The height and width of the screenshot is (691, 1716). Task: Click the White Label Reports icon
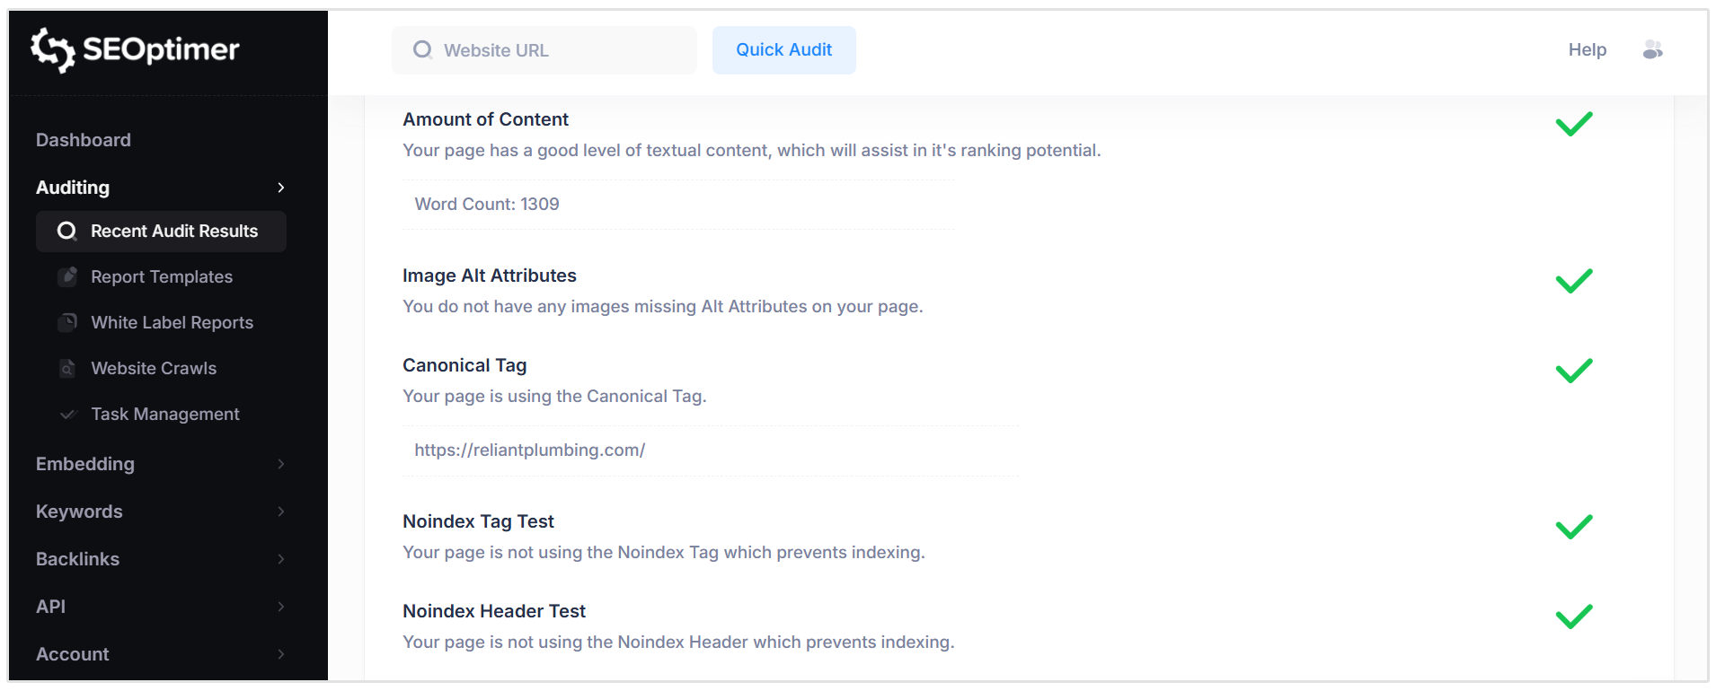click(x=68, y=322)
